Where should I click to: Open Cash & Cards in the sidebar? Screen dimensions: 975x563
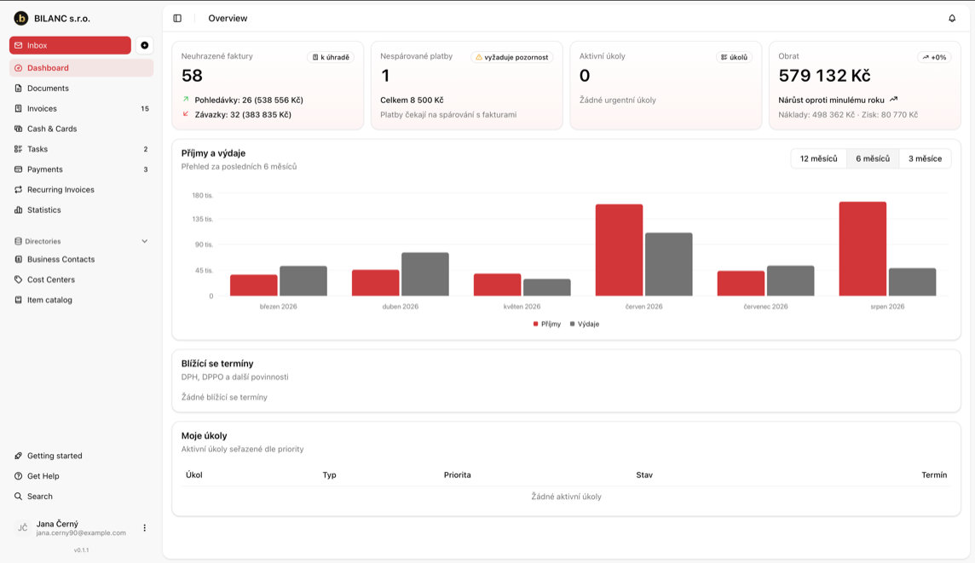[82, 129]
